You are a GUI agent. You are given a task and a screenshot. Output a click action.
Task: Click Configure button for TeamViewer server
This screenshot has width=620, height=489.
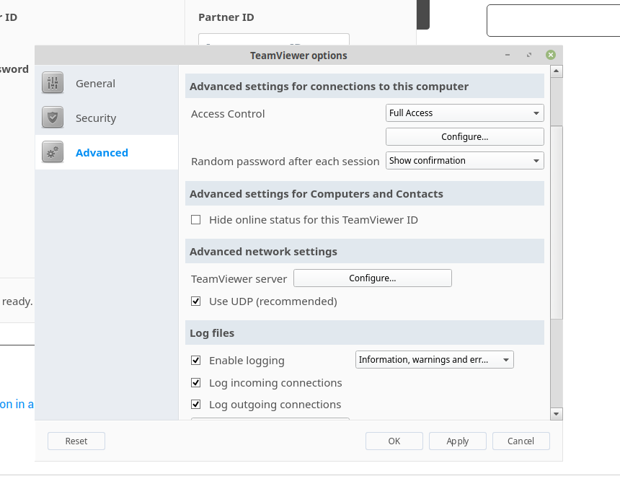tap(373, 278)
